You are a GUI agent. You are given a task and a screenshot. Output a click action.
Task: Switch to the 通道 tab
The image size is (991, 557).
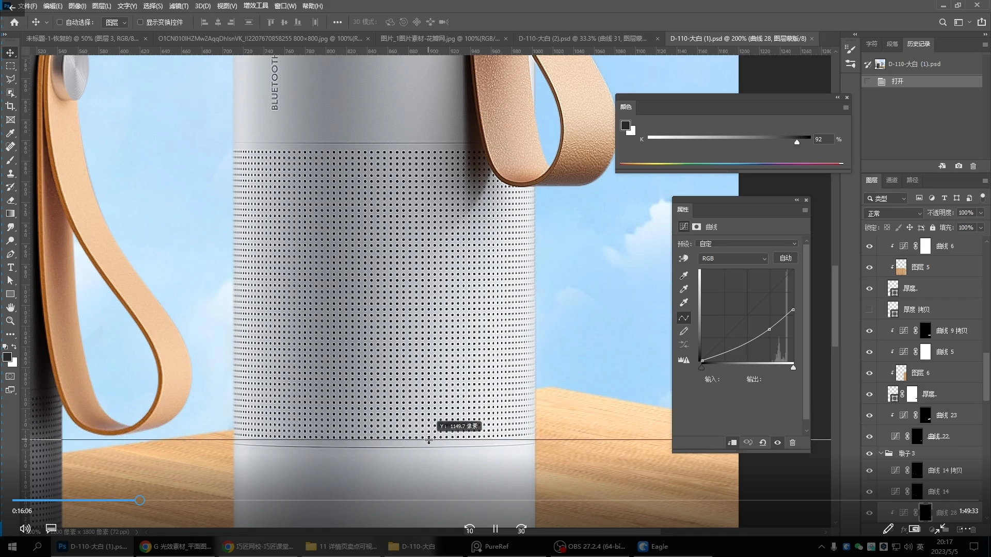[891, 180]
